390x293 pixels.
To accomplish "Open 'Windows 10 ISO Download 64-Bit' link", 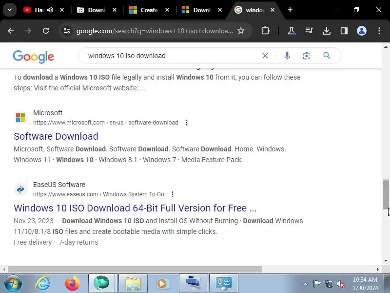I will (135, 208).
